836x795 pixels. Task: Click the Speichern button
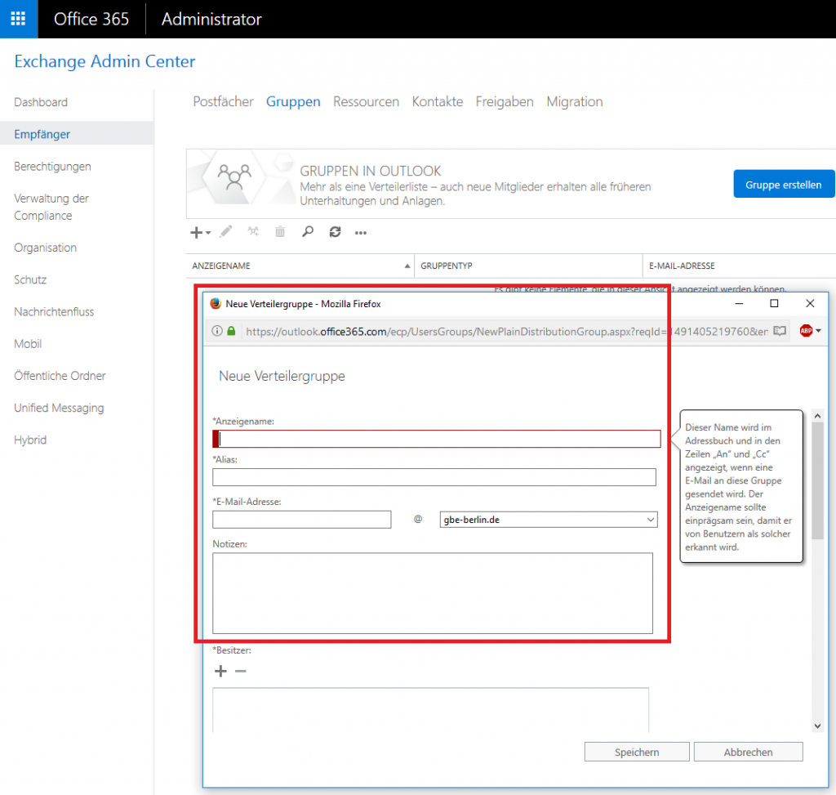tap(637, 752)
